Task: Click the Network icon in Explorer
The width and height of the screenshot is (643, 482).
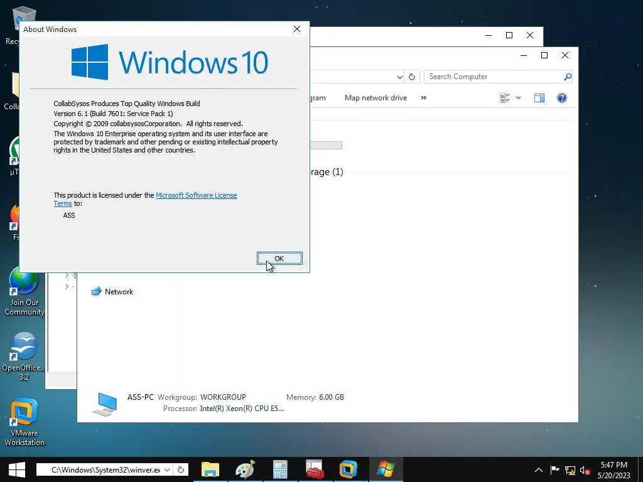Action: coord(96,291)
